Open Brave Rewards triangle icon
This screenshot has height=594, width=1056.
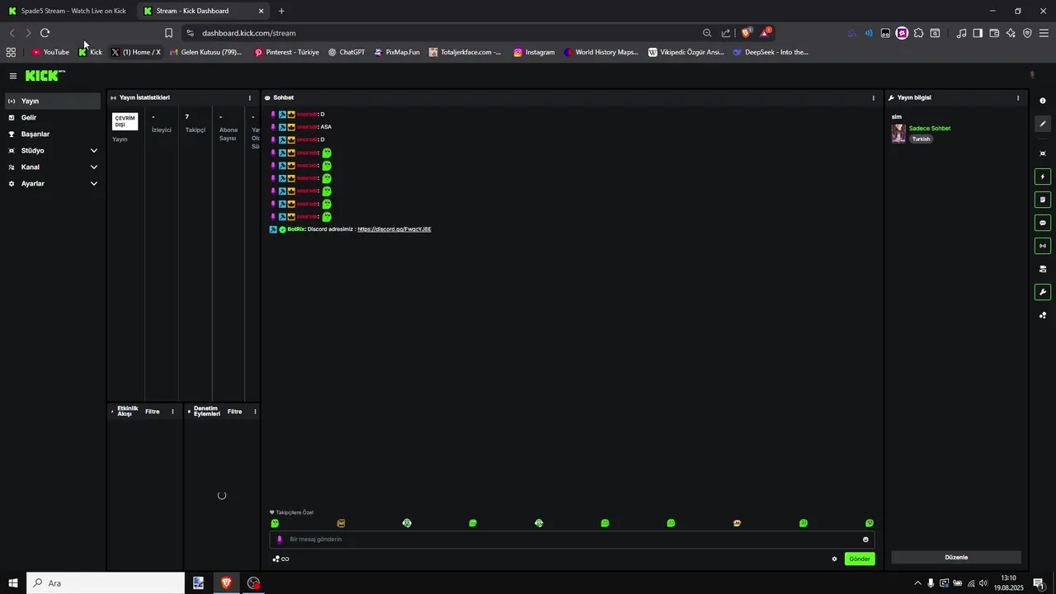click(x=766, y=33)
